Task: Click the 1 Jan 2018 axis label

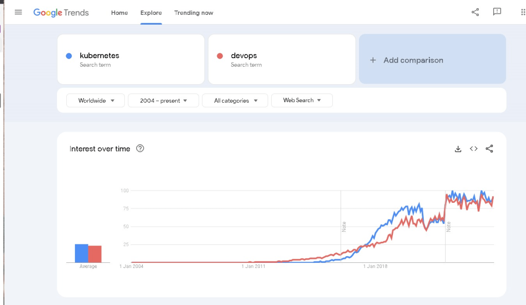Action: (375, 266)
